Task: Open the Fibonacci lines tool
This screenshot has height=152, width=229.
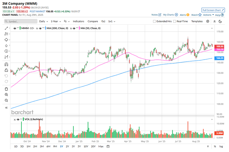Action: (x=6, y=34)
